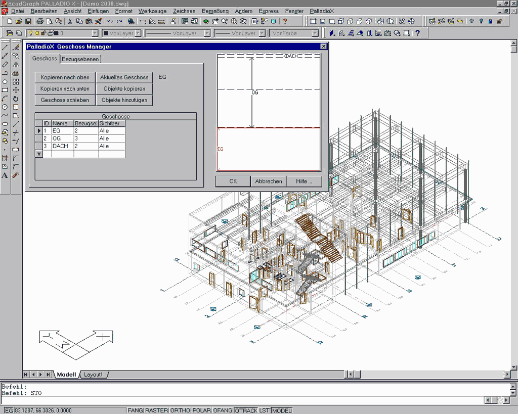
Task: Toggle ORTHO mode in status bar
Action: [x=180, y=410]
